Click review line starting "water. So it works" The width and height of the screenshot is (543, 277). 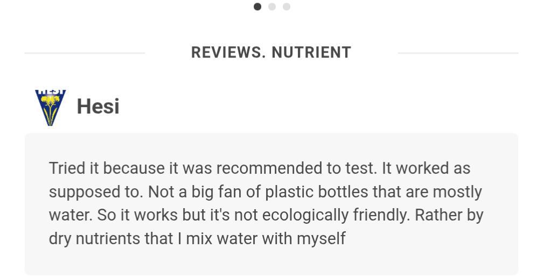pos(266,215)
